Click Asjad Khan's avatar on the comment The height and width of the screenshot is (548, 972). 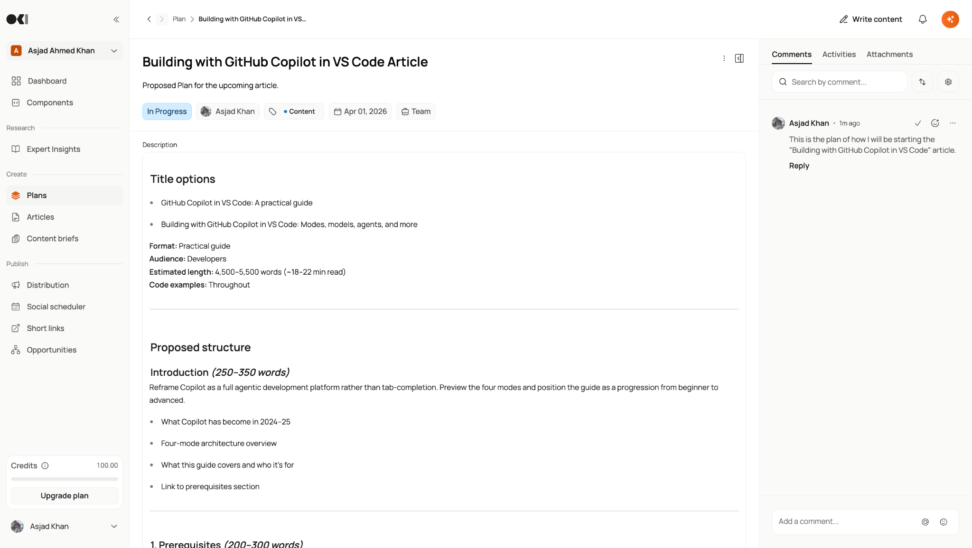[778, 123]
